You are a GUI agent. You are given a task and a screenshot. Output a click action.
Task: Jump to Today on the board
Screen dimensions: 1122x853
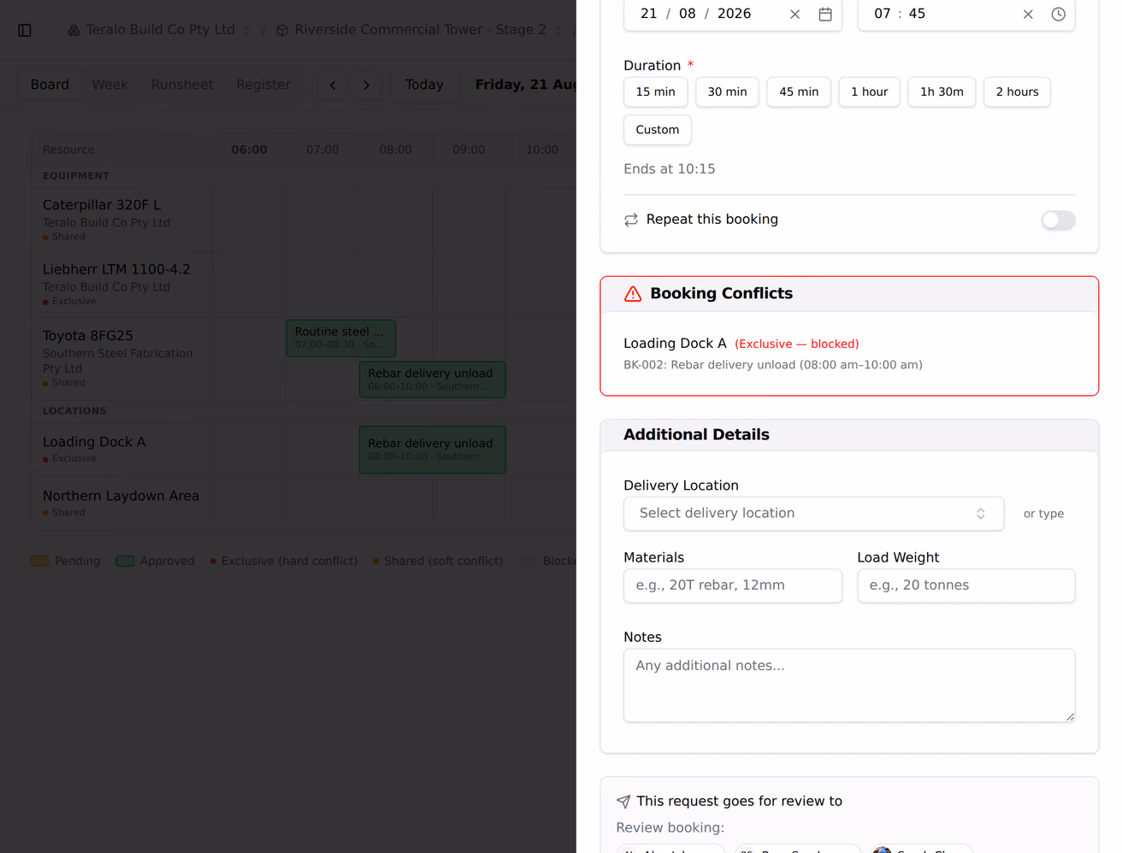[x=424, y=85]
